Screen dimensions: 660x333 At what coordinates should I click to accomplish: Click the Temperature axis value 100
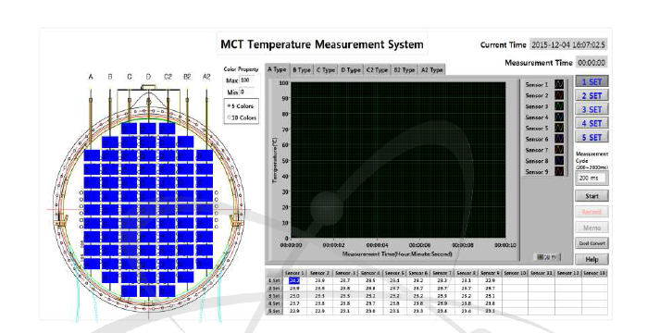coord(283,83)
